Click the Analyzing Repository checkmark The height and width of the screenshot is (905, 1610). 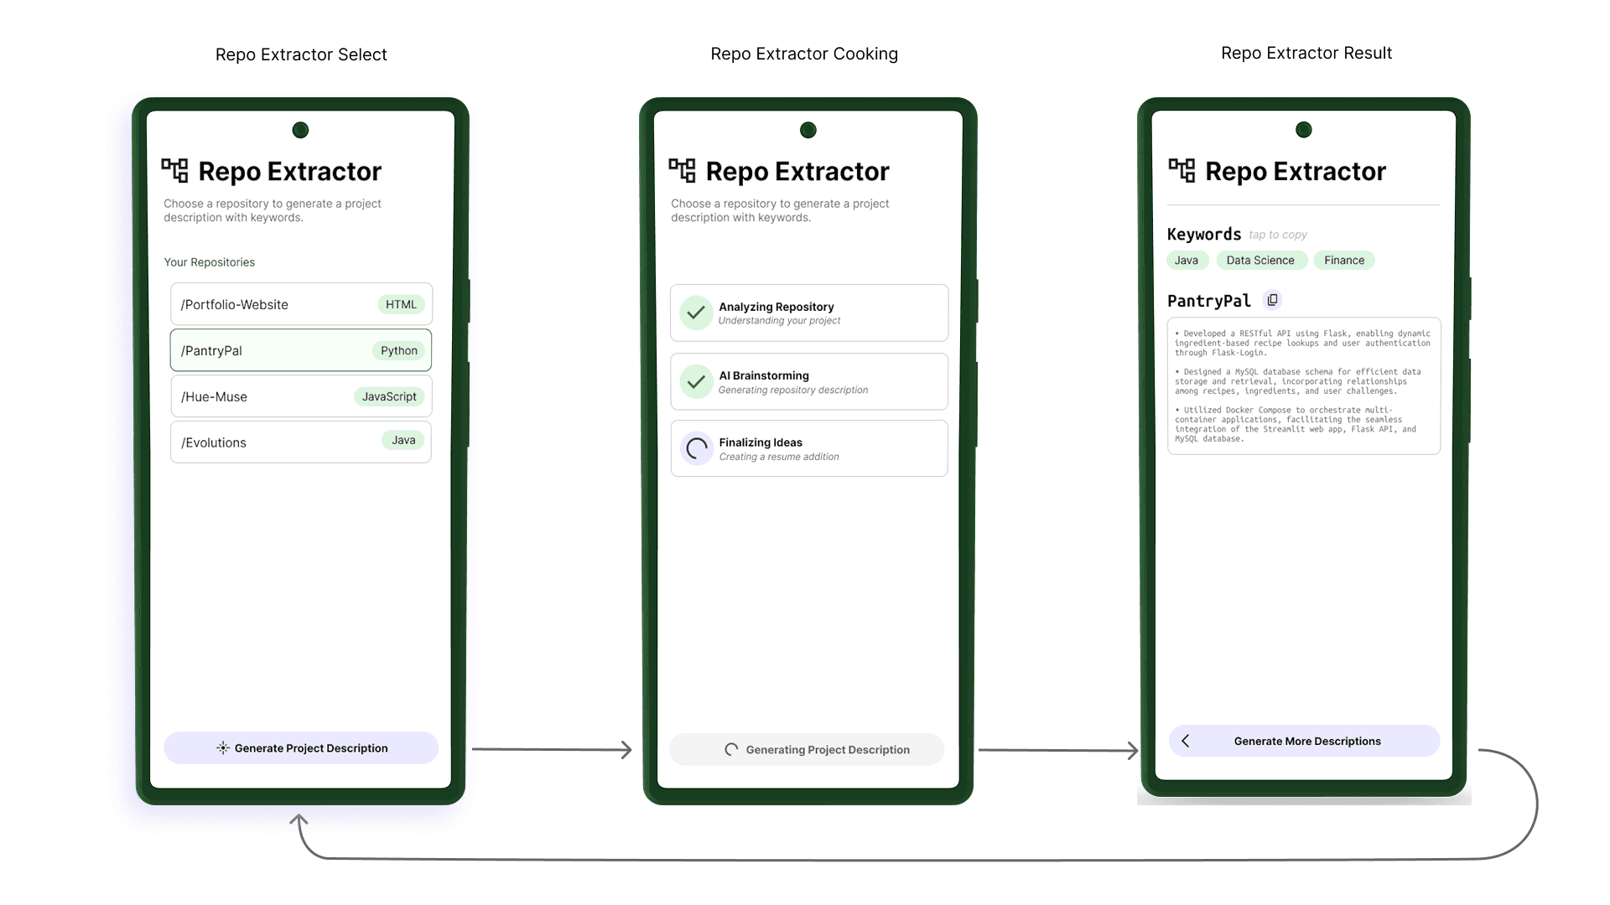[696, 313]
